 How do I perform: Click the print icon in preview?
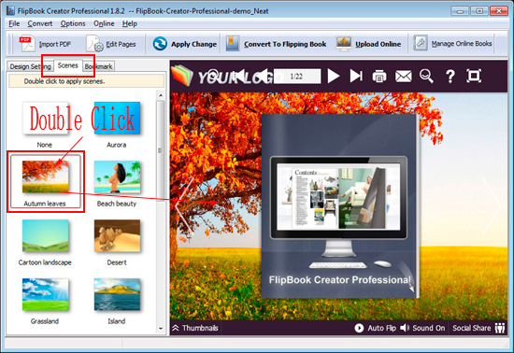(379, 77)
